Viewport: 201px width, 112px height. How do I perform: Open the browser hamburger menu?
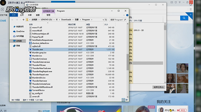191,9
